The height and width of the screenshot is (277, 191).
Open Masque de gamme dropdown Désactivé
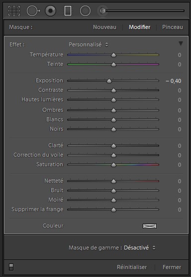tap(140, 248)
